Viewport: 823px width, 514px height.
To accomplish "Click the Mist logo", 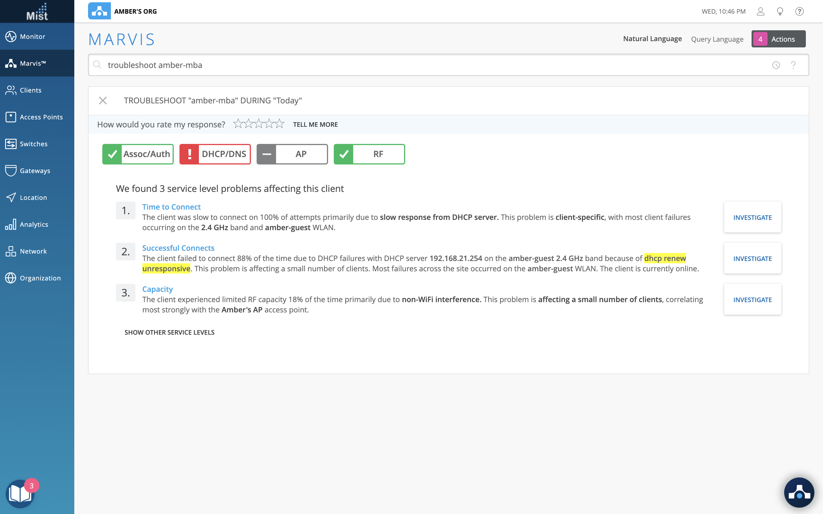I will (37, 11).
